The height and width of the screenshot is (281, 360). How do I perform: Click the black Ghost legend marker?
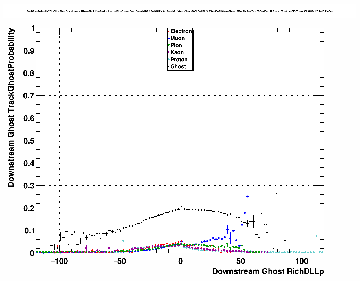point(169,67)
